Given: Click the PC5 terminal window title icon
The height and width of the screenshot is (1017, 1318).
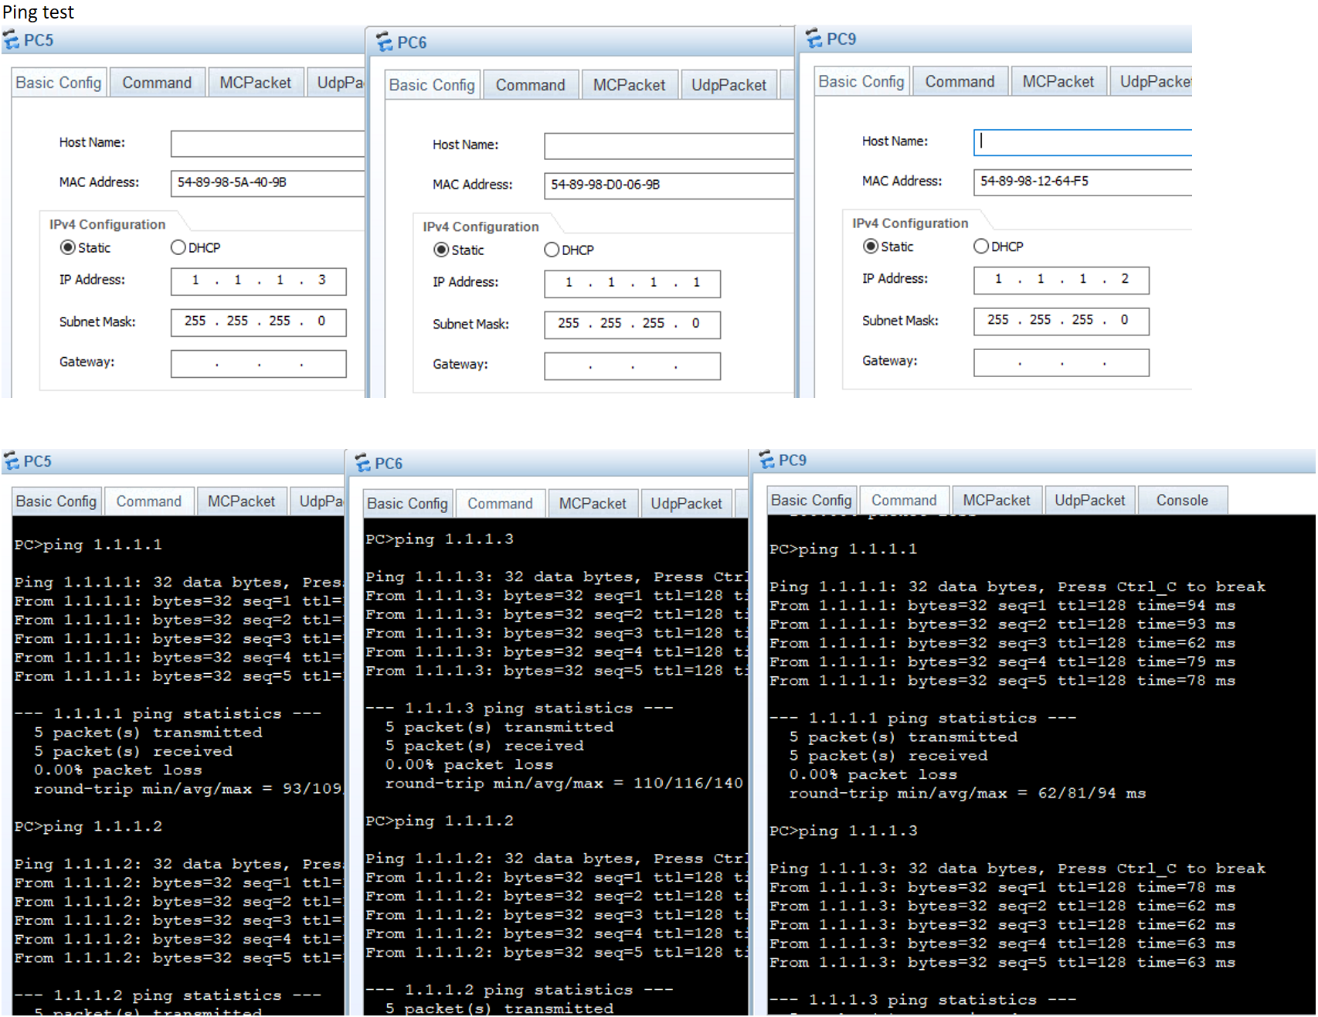Looking at the screenshot, I should point(11,461).
